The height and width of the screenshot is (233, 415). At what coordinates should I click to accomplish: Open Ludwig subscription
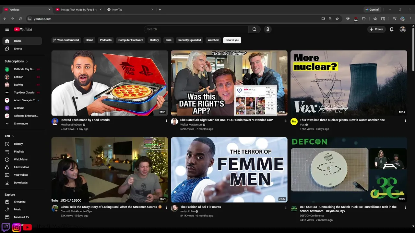pyautogui.click(x=22, y=85)
